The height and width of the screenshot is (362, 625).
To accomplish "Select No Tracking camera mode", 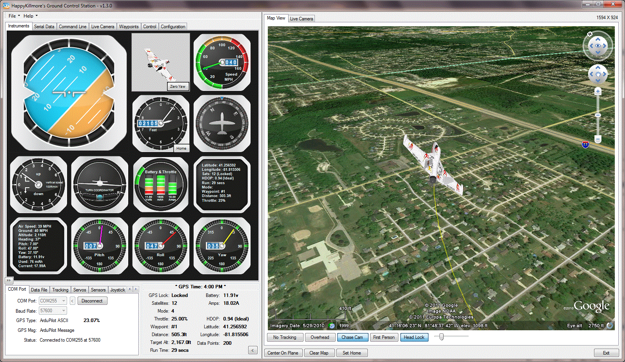I will 285,337.
